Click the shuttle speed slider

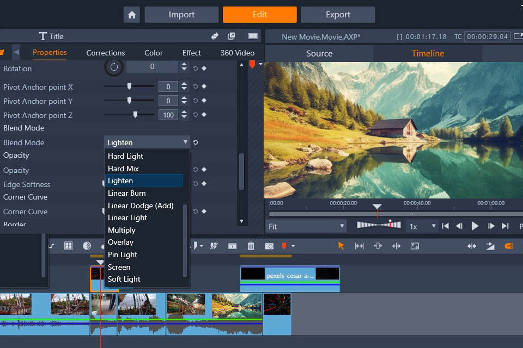tap(379, 225)
